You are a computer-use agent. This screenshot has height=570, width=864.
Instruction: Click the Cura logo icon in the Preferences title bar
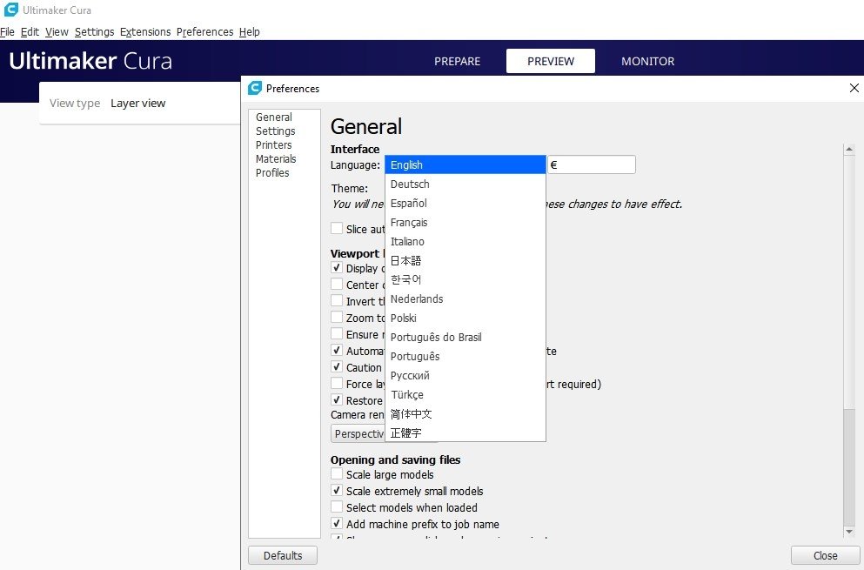click(x=255, y=88)
